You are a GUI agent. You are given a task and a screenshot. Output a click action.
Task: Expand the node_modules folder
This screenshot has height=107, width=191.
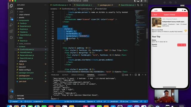click(25, 44)
